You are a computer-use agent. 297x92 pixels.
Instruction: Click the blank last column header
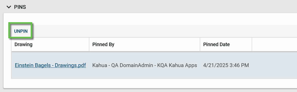tap(274, 44)
